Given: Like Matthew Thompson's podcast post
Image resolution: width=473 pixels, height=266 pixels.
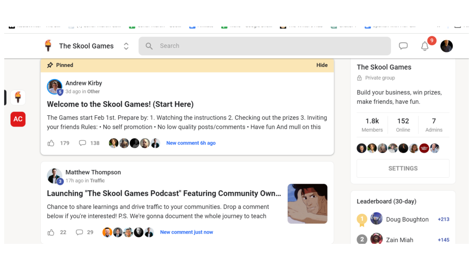Looking at the screenshot, I should click(51, 232).
